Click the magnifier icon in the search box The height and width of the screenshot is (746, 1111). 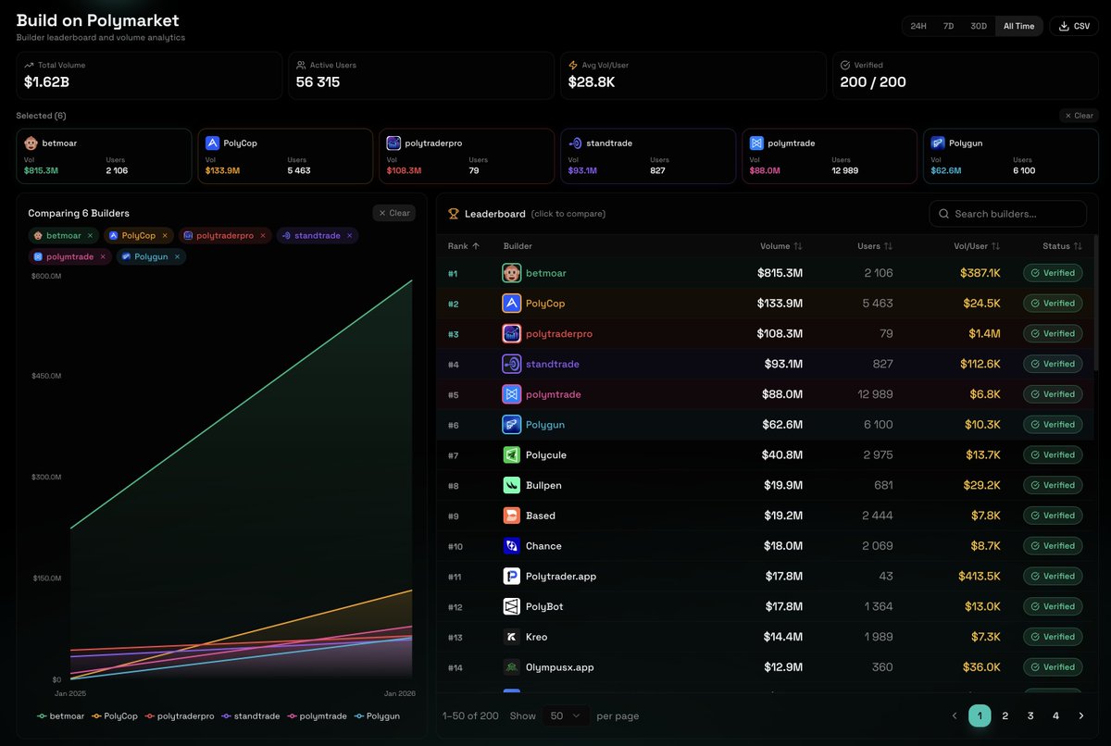pyautogui.click(x=943, y=214)
